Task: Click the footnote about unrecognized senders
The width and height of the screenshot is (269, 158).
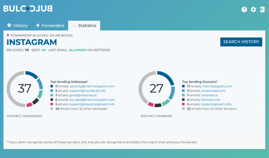Action: tap(102, 142)
